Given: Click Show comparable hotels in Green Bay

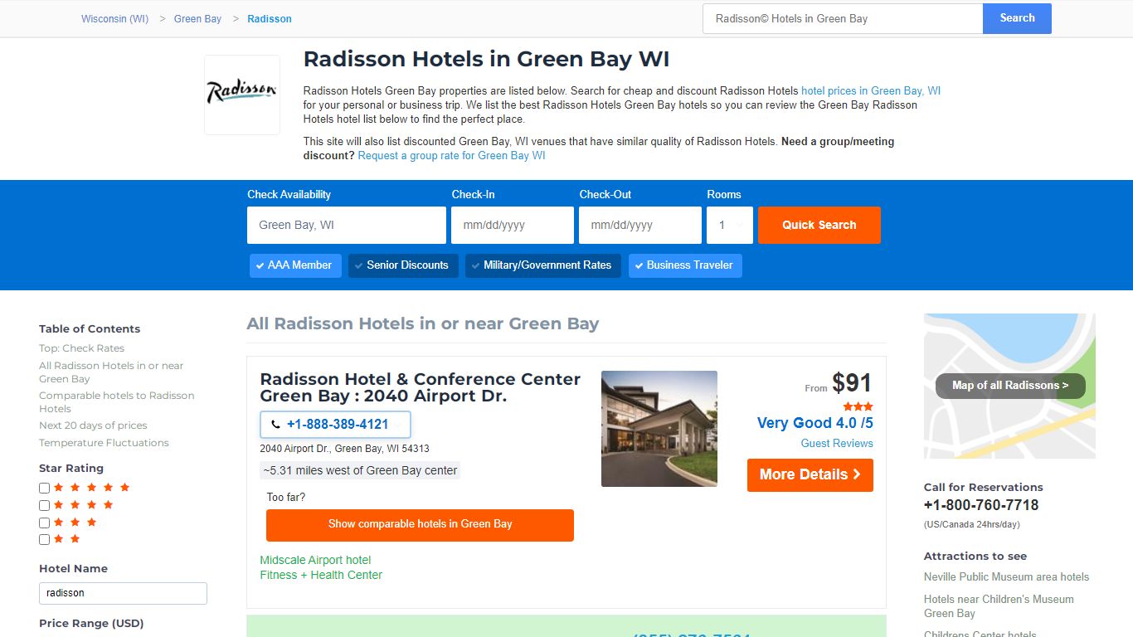Looking at the screenshot, I should (420, 525).
